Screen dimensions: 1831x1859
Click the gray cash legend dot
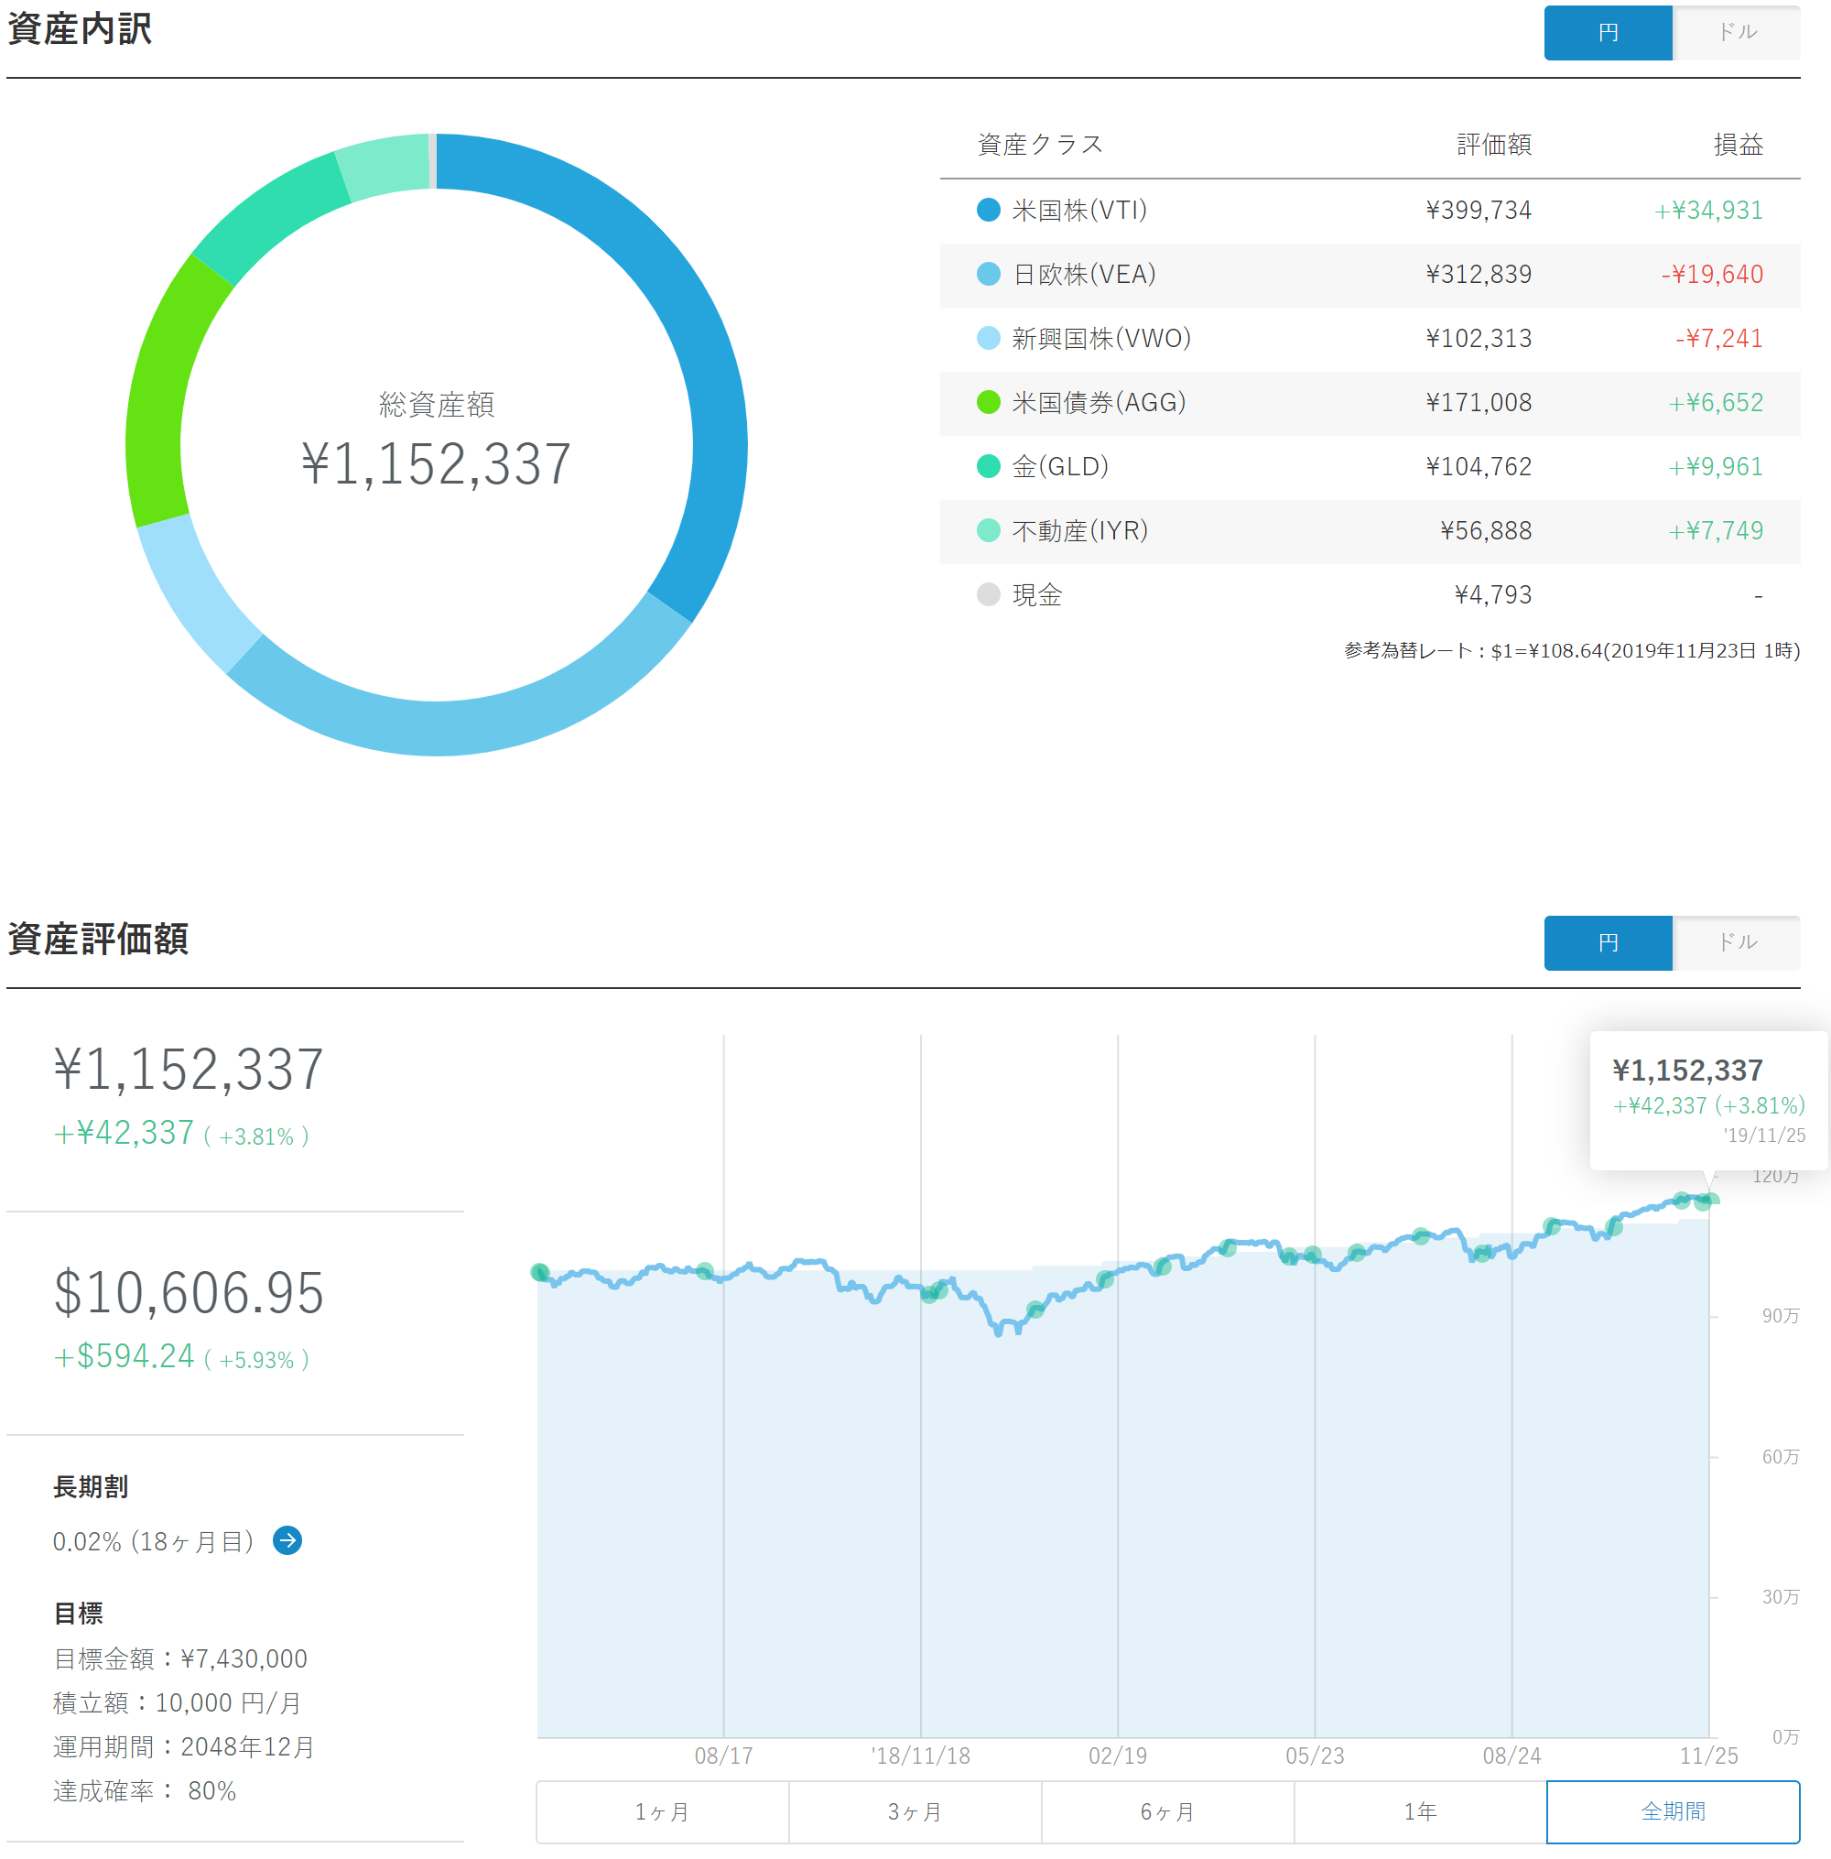(988, 594)
